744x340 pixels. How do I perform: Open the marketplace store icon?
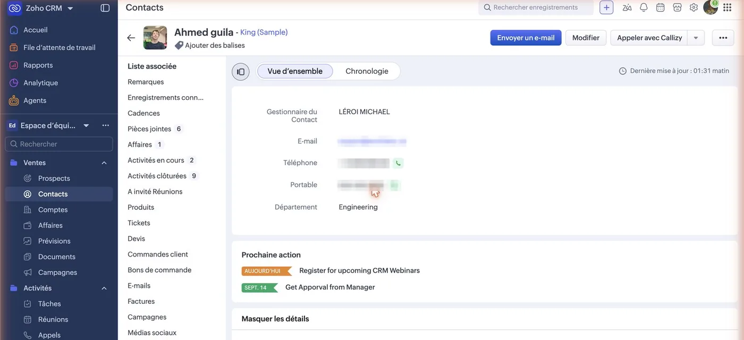[x=677, y=7]
